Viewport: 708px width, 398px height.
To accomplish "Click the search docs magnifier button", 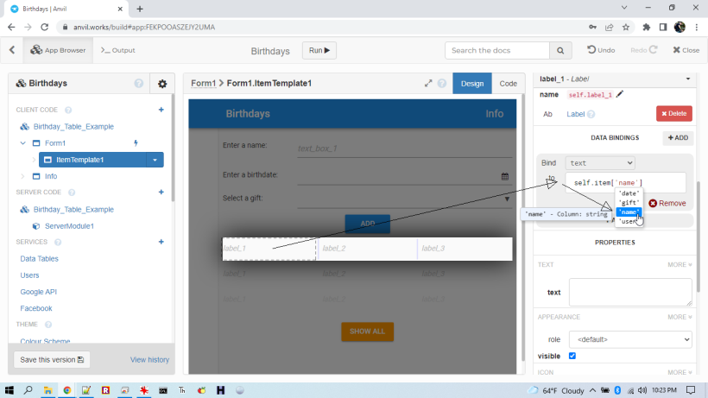I will tap(562, 51).
